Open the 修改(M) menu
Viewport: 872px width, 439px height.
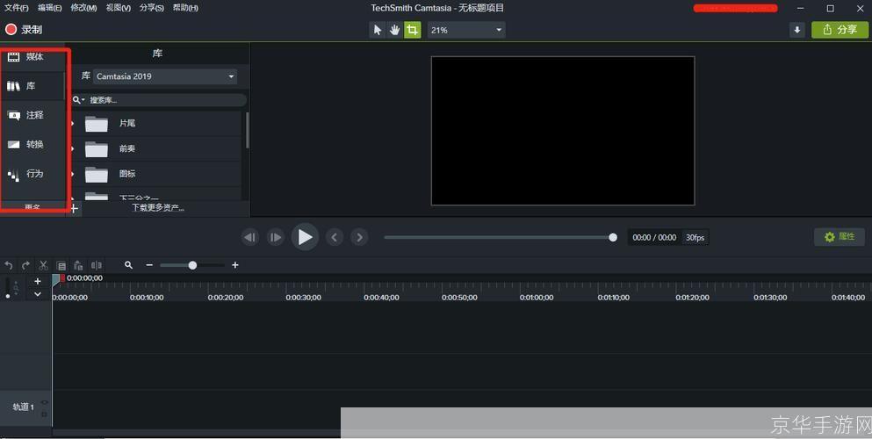(x=83, y=8)
